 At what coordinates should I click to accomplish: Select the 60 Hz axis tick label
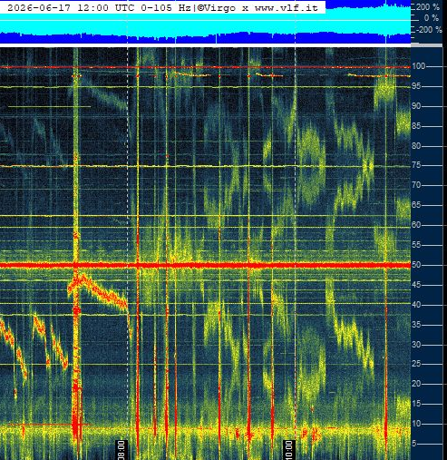[416, 225]
